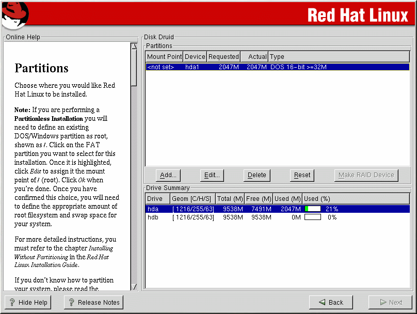Open the Edit... partition dialog
The width and height of the screenshot is (417, 314).
pos(212,175)
